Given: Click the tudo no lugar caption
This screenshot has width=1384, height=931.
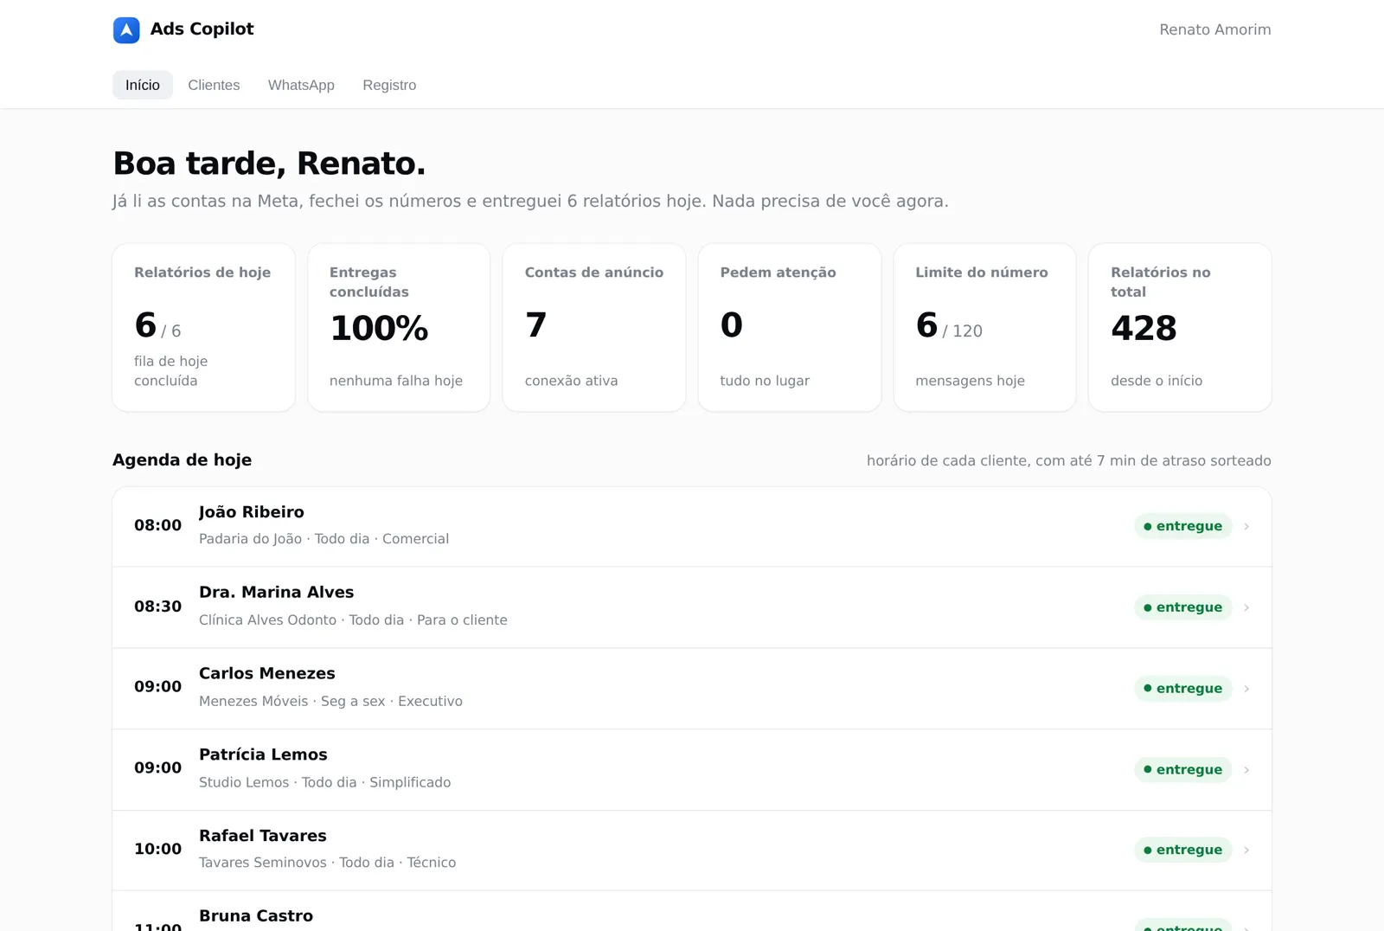Looking at the screenshot, I should click(x=765, y=381).
